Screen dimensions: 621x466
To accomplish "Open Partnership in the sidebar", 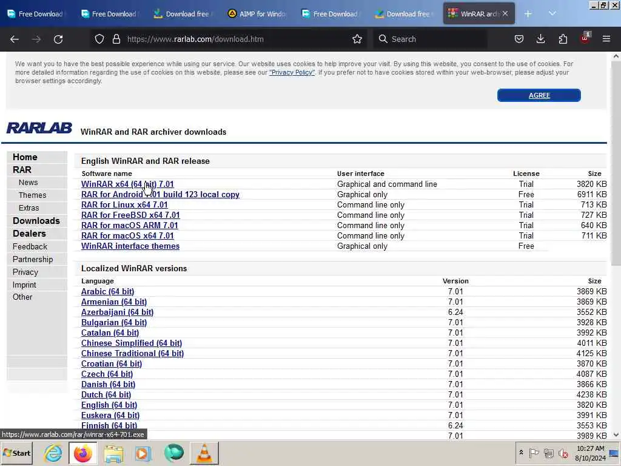I will pos(33,259).
